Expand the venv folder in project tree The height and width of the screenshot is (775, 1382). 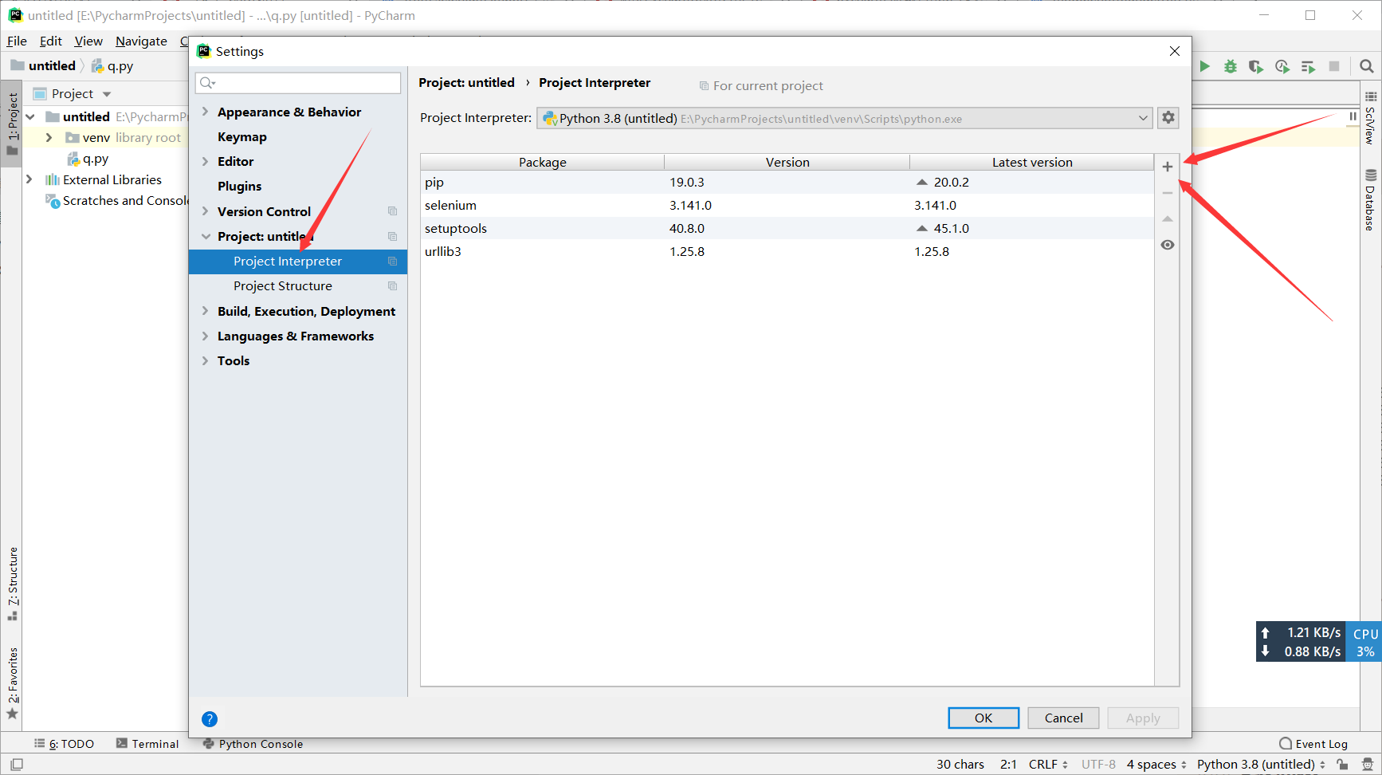[x=49, y=137]
